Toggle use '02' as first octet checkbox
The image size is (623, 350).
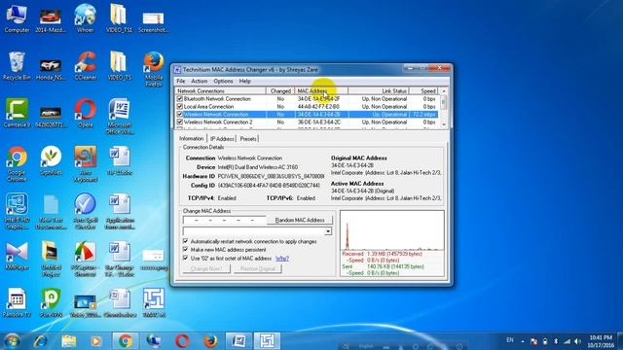[x=186, y=258]
